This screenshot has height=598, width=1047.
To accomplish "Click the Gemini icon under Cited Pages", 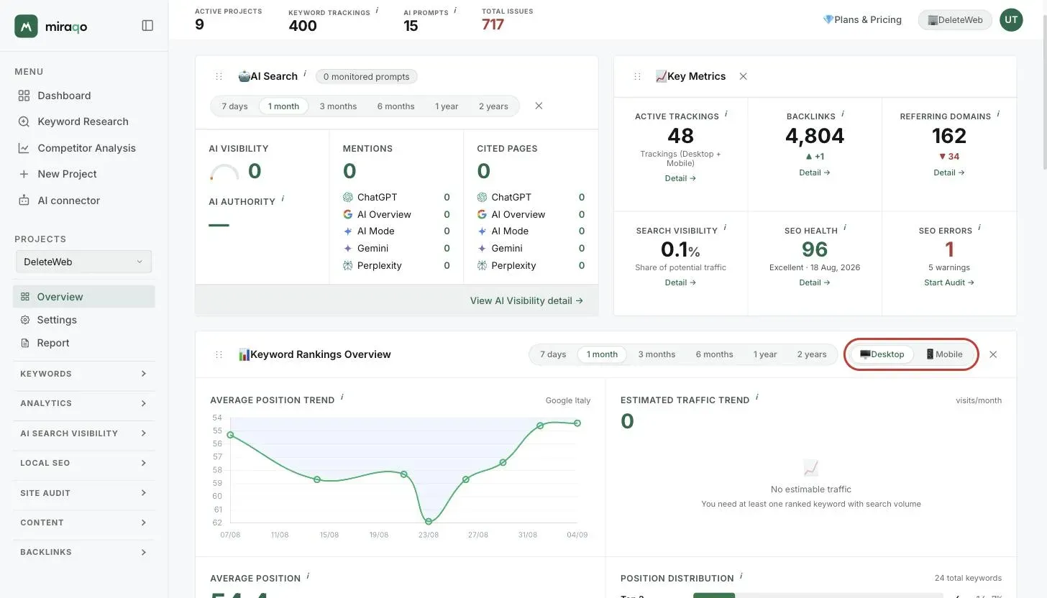I will (482, 248).
